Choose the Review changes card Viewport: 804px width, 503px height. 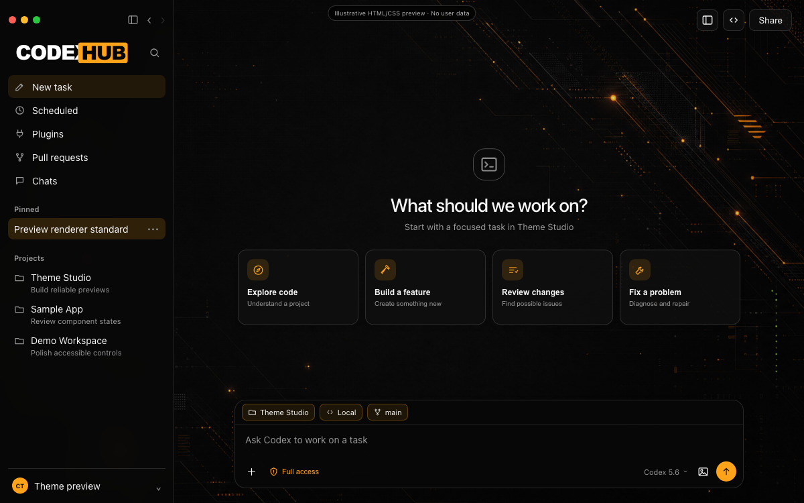pos(553,287)
